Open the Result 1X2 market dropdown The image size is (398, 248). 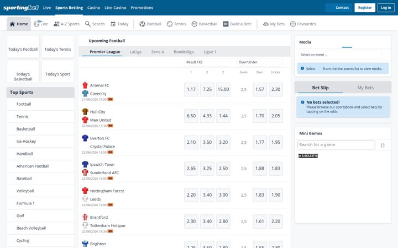[x=207, y=62]
